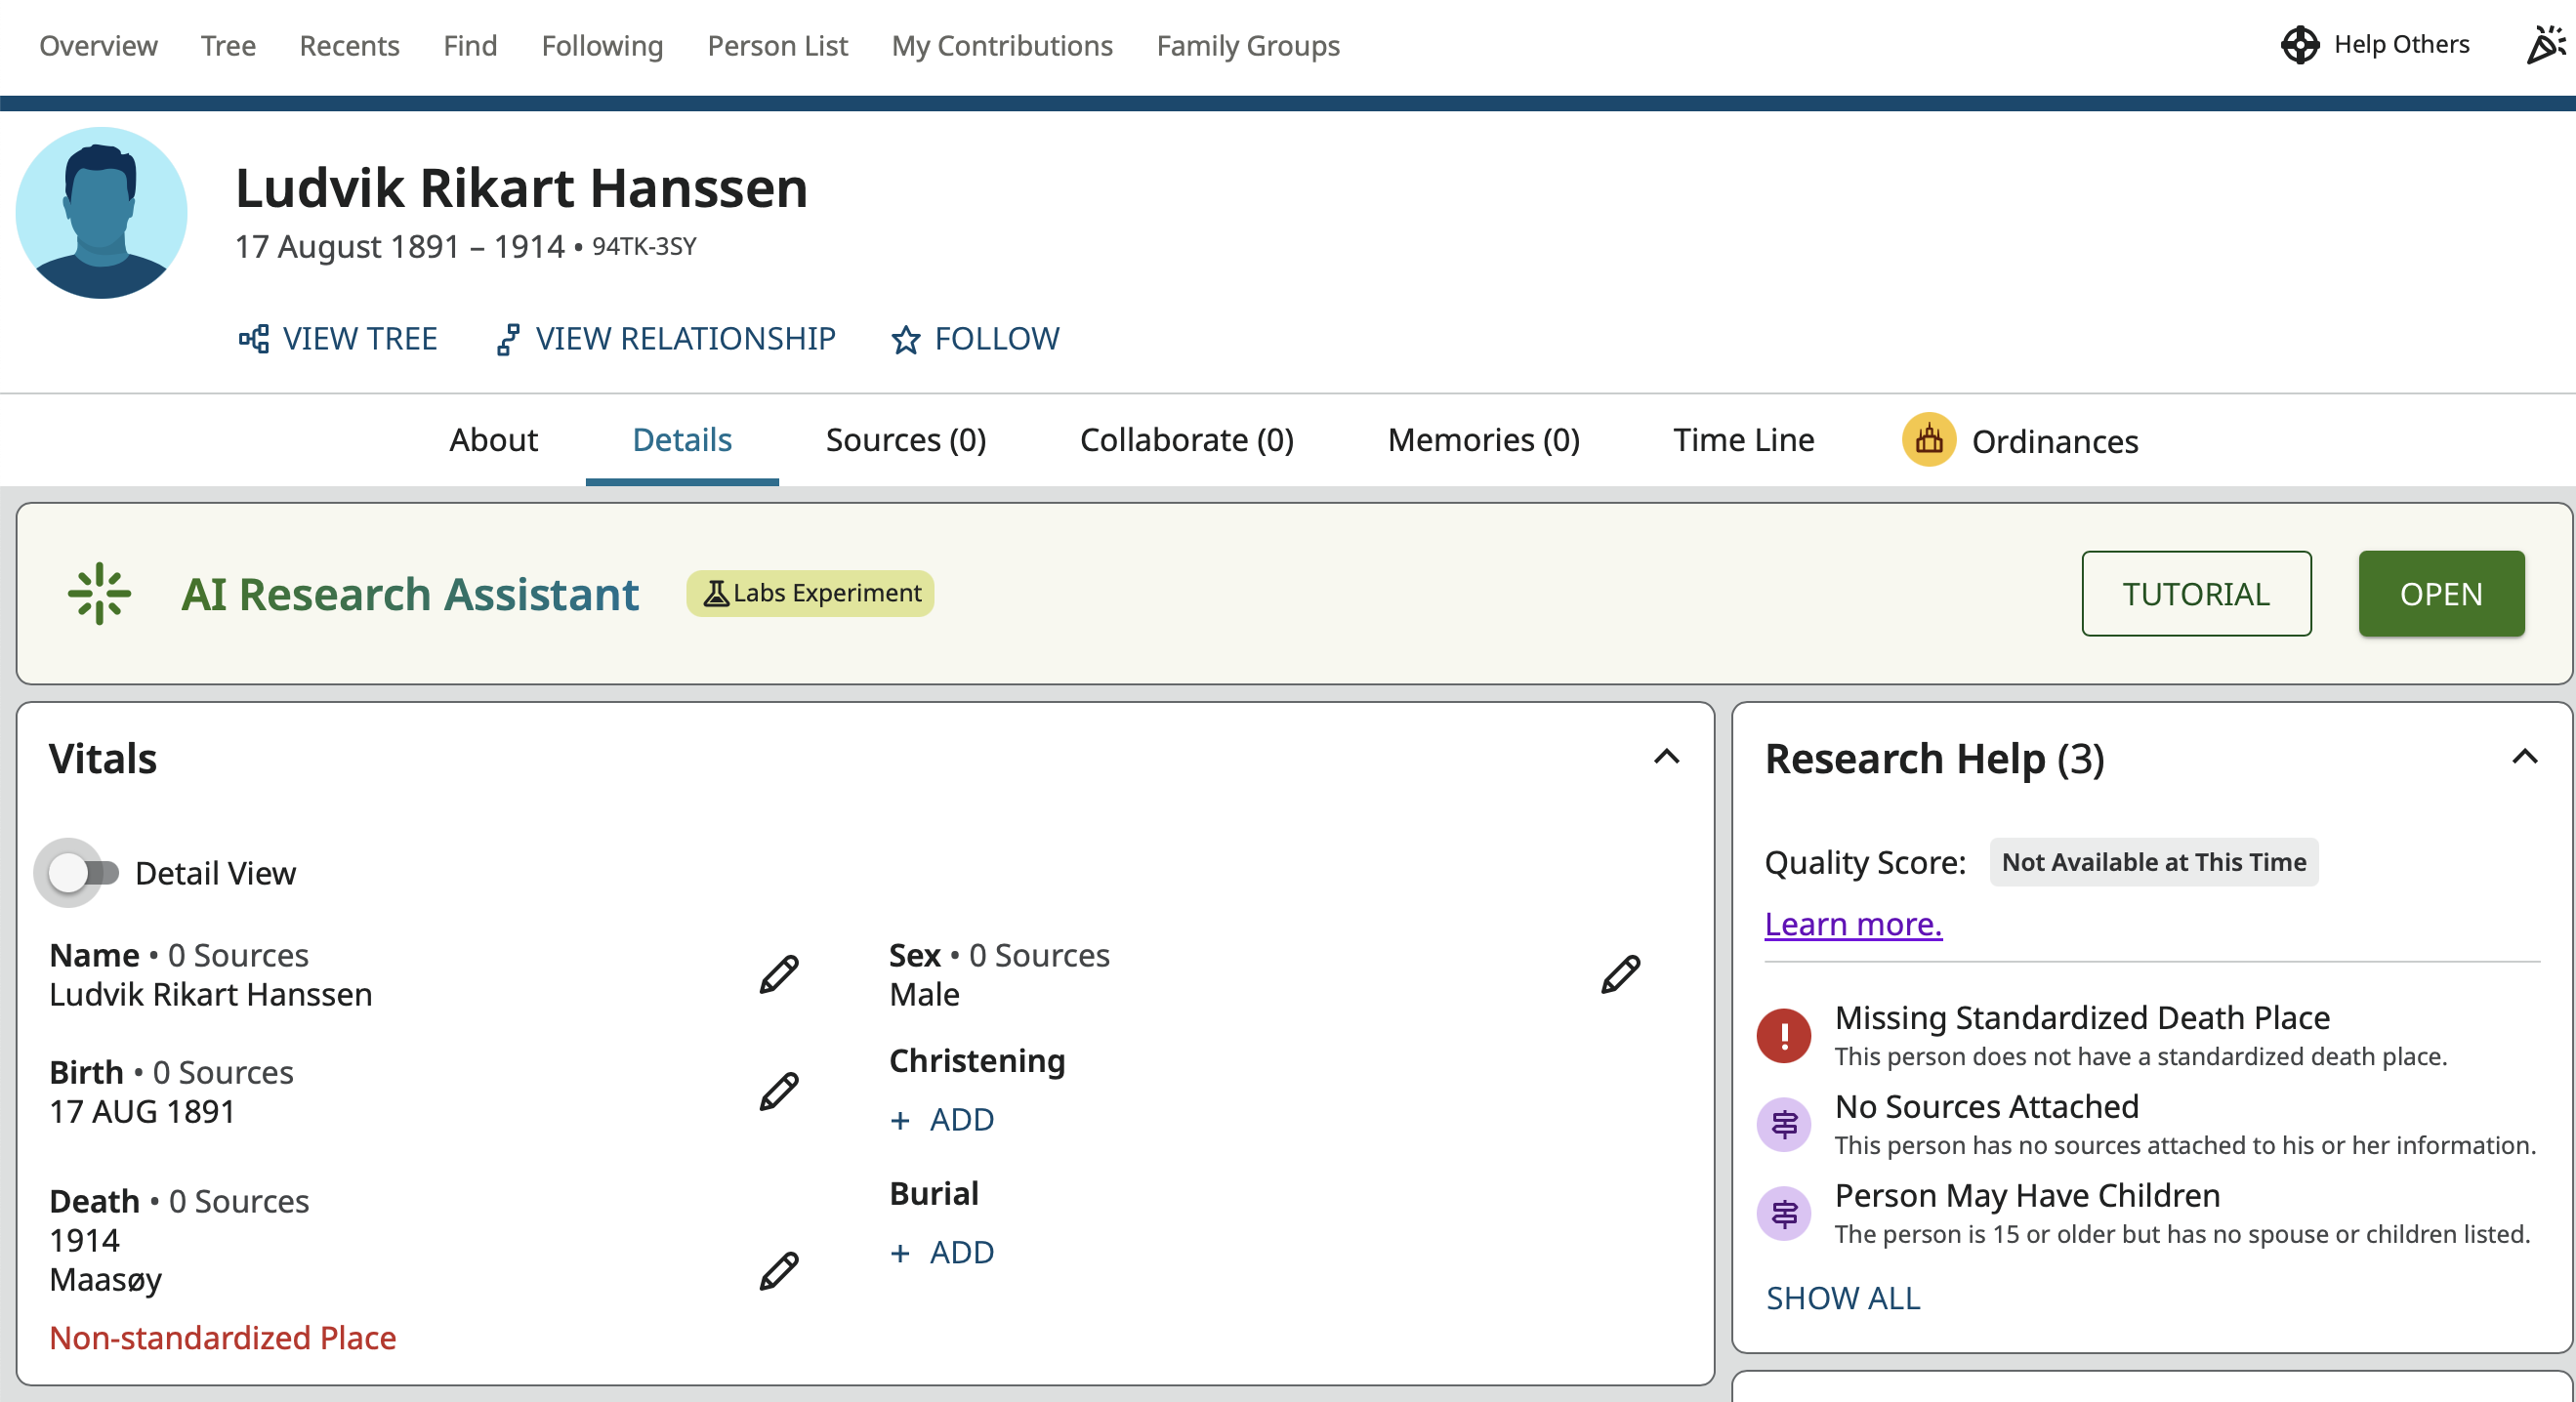Click the pencil edit icon for Name

(x=778, y=974)
